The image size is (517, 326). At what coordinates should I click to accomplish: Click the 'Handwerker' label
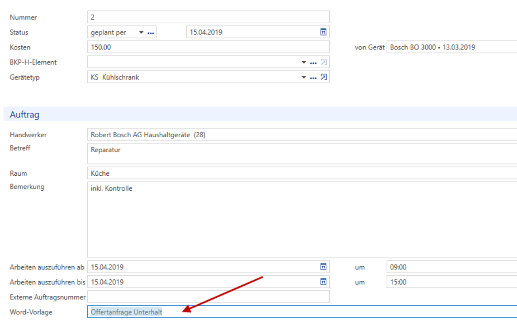[x=28, y=135]
